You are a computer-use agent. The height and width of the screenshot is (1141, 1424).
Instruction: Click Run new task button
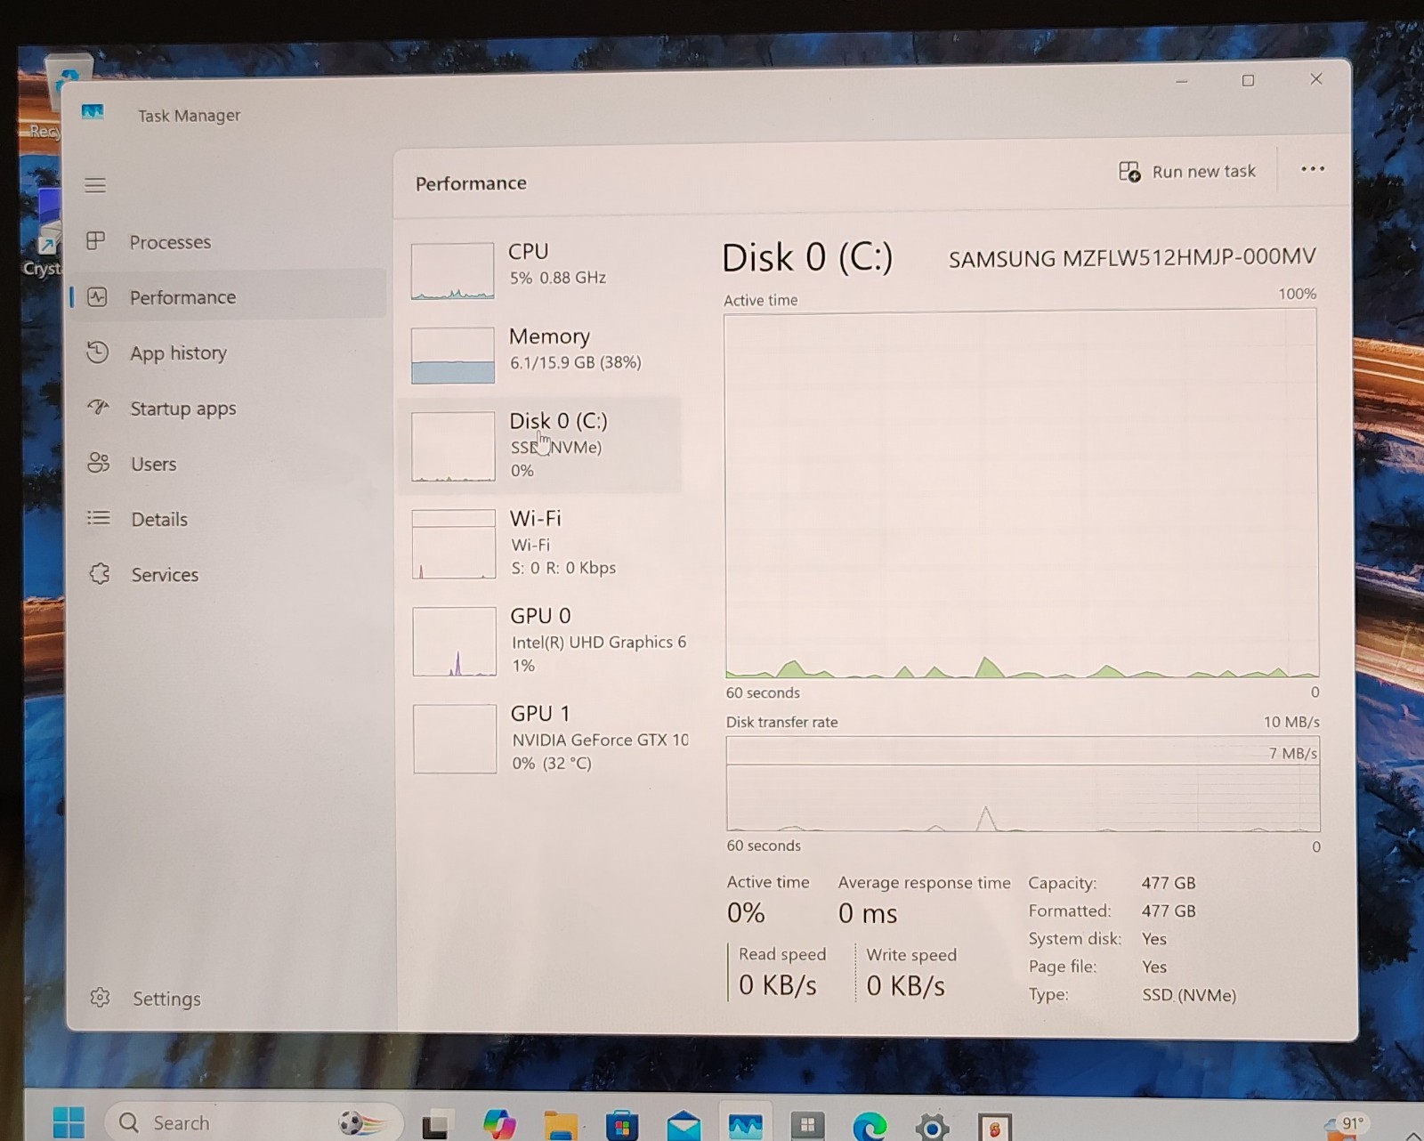click(x=1187, y=171)
